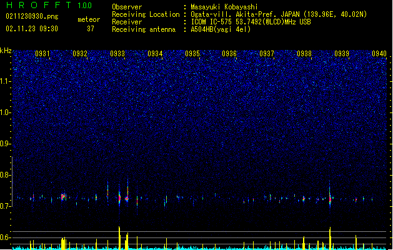
Task: Click the 0933 time marker
Action: tap(117, 54)
